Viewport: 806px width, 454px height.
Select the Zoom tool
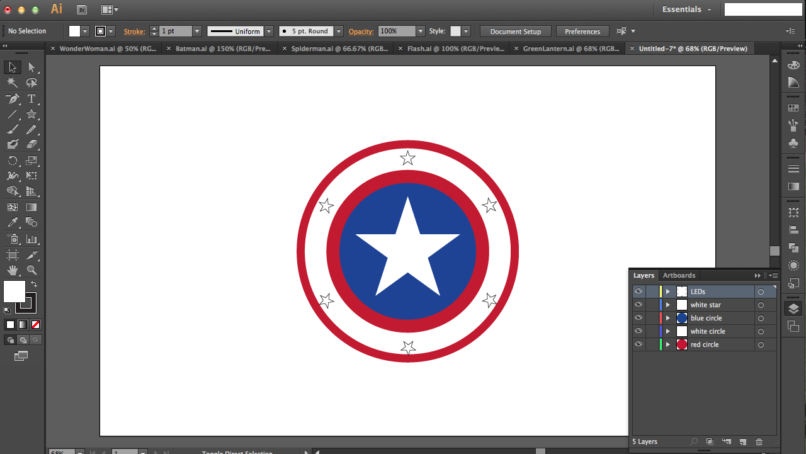[31, 270]
